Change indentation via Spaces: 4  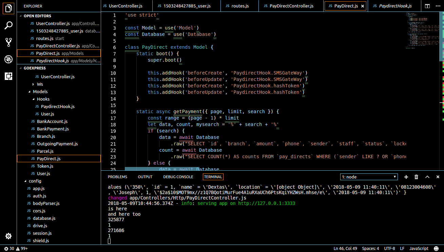(370, 249)
